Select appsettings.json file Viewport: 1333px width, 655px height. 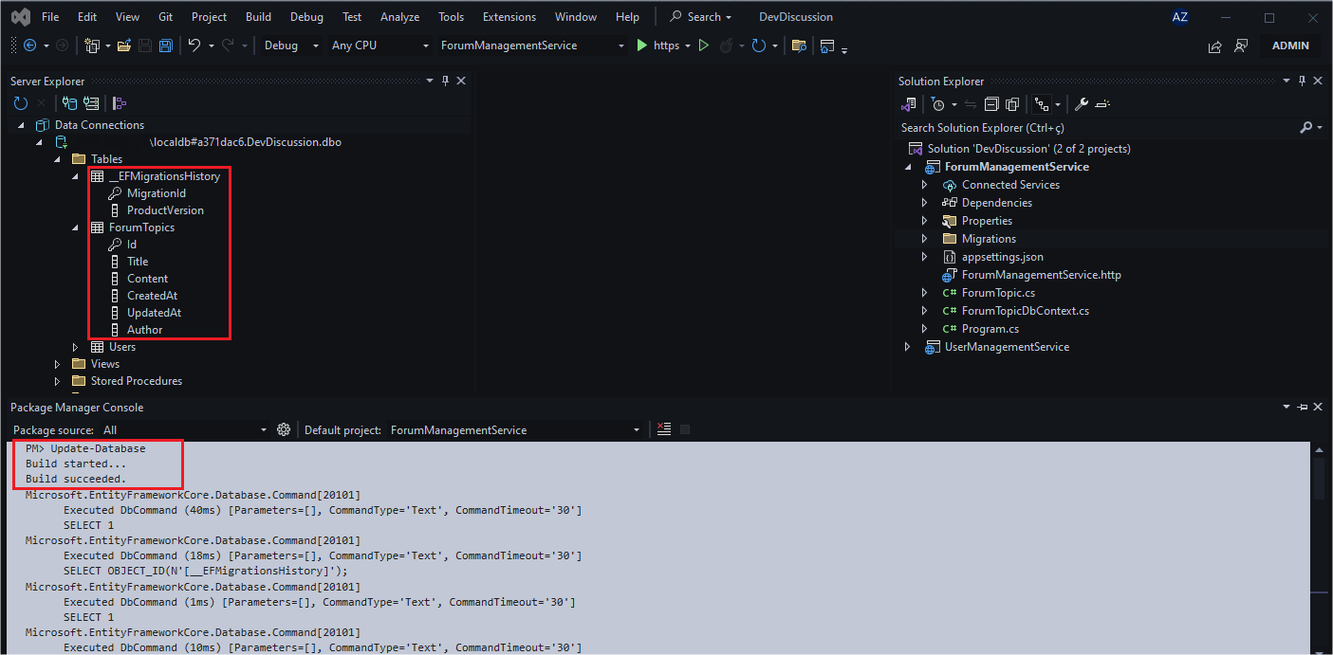click(1002, 257)
